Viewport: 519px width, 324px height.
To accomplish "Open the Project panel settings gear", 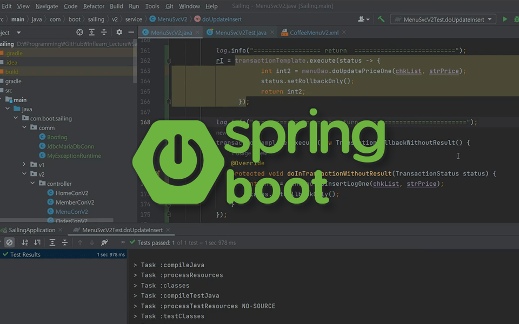I will (119, 32).
